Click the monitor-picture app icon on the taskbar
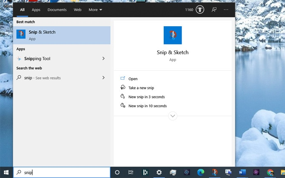 173,172
